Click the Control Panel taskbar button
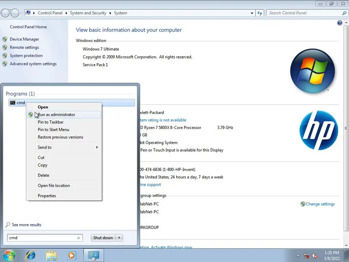349x262 pixels. (93, 255)
